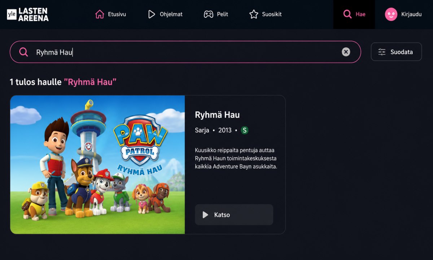This screenshot has height=260, width=433.
Task: Click the house icon beside Etusivu
Action: pos(100,14)
